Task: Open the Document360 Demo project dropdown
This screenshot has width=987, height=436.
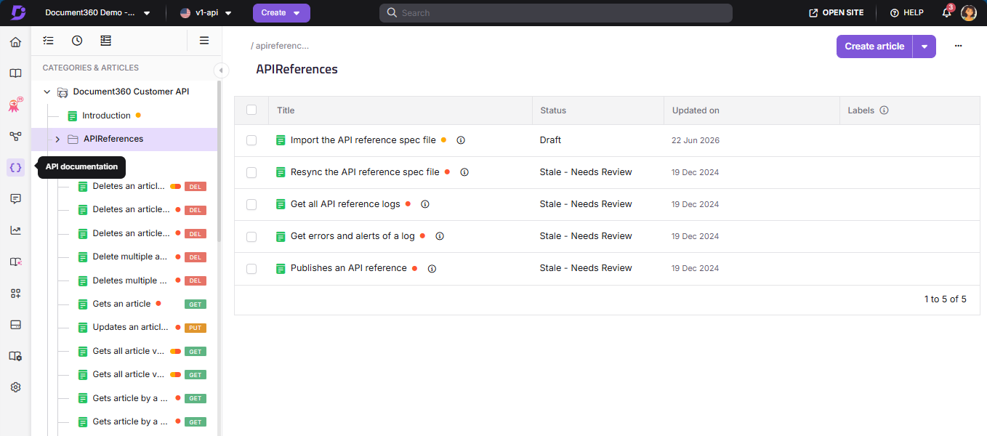Action: [x=97, y=13]
